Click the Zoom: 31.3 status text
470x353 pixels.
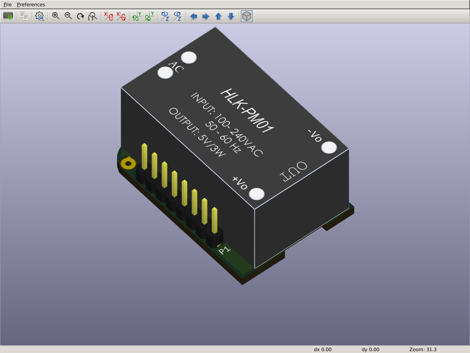pos(423,349)
